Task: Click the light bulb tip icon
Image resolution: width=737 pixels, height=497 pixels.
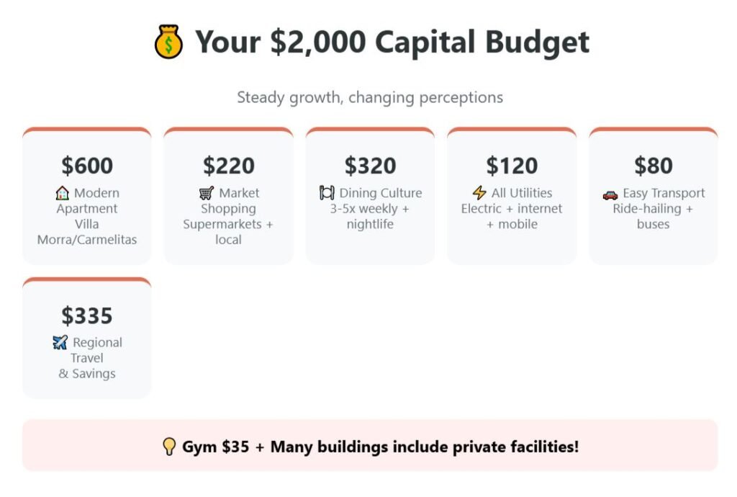Action: point(169,447)
